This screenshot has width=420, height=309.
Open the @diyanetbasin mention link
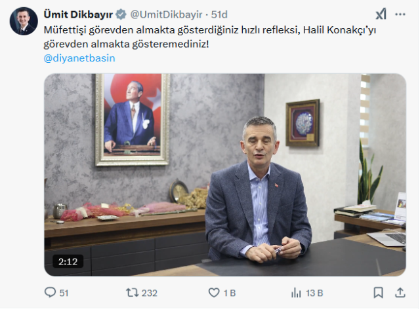[79, 58]
